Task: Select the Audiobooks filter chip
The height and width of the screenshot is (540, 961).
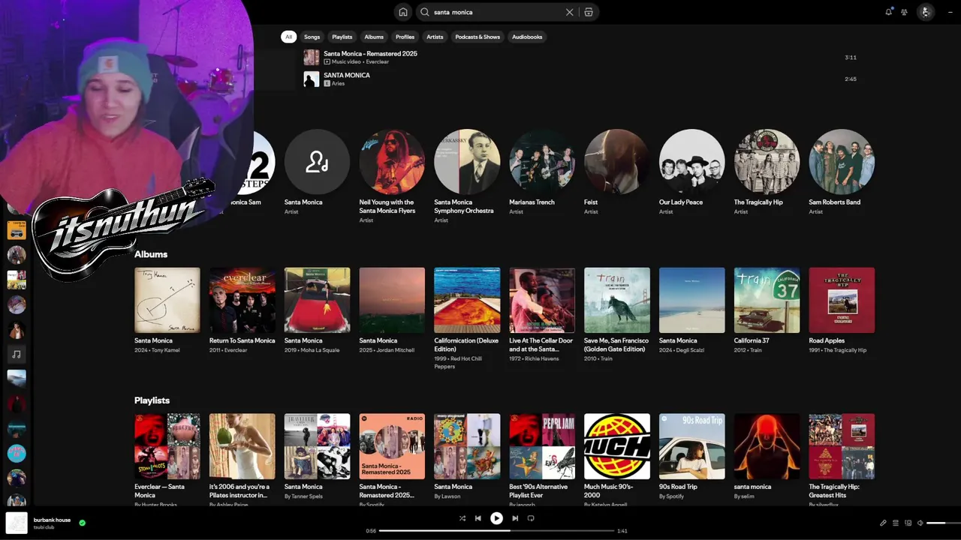Action: tap(527, 37)
